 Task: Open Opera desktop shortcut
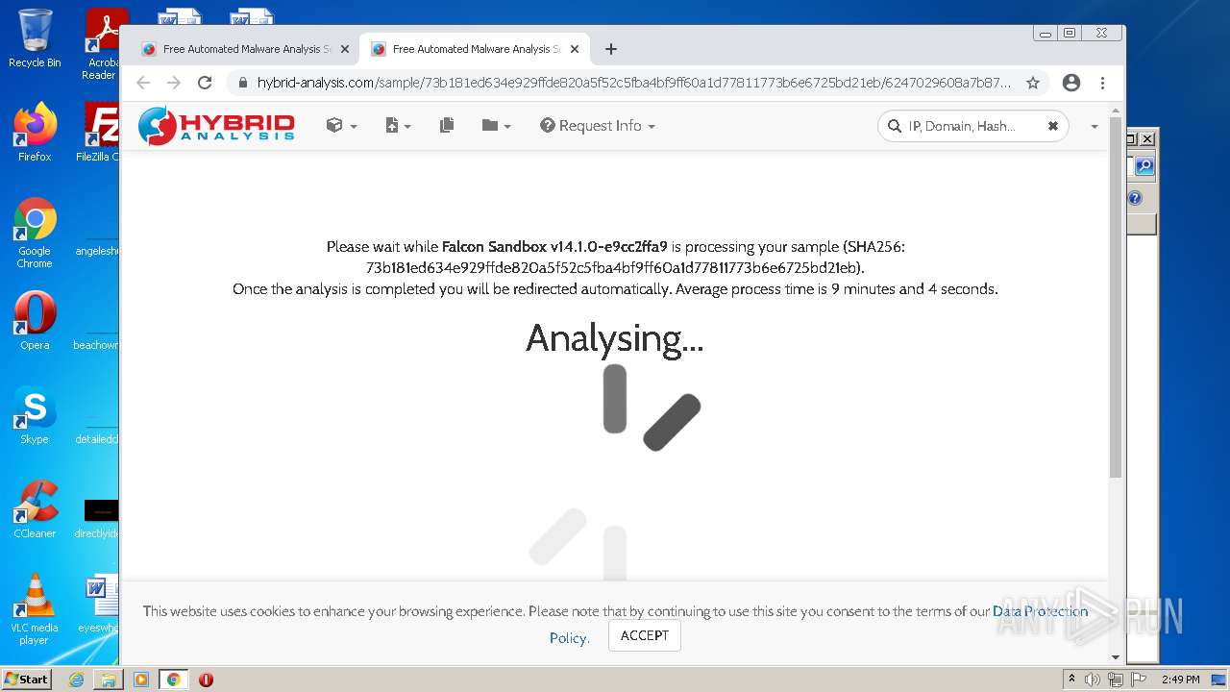pyautogui.click(x=35, y=321)
